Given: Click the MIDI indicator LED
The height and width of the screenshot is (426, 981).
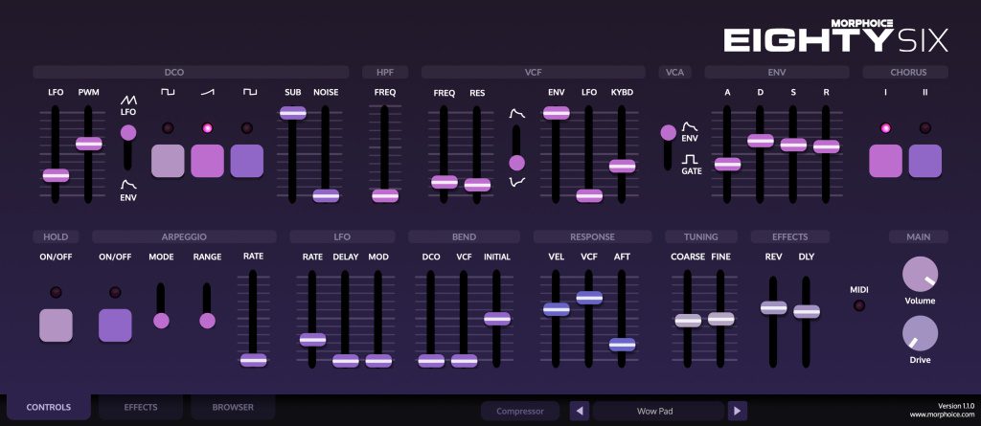Looking at the screenshot, I should (859, 305).
